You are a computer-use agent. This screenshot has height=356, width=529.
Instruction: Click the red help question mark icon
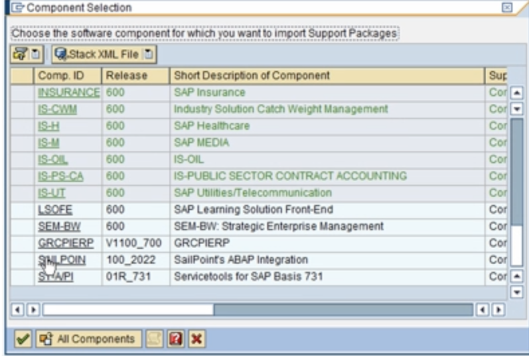click(175, 339)
